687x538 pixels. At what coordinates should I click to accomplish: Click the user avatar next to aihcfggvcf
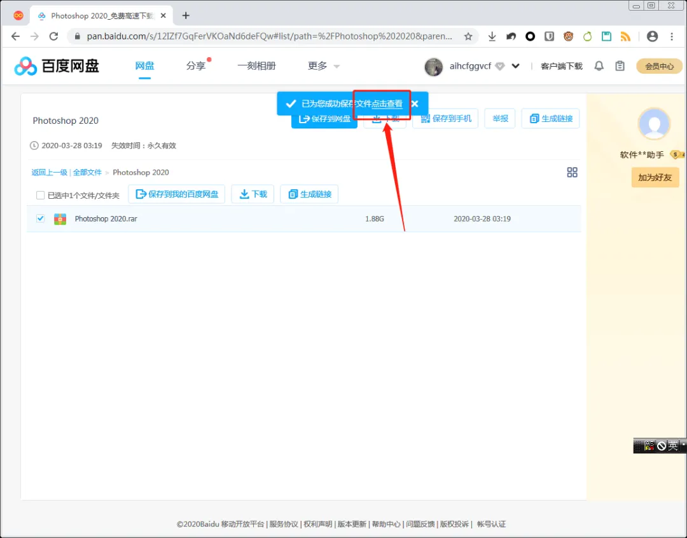(434, 67)
